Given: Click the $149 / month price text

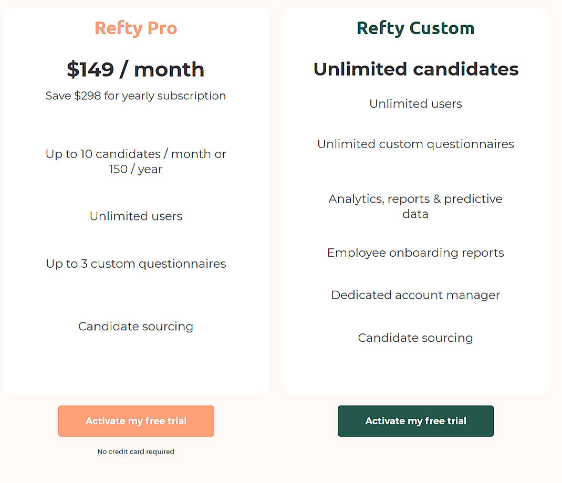Looking at the screenshot, I should pos(136,69).
